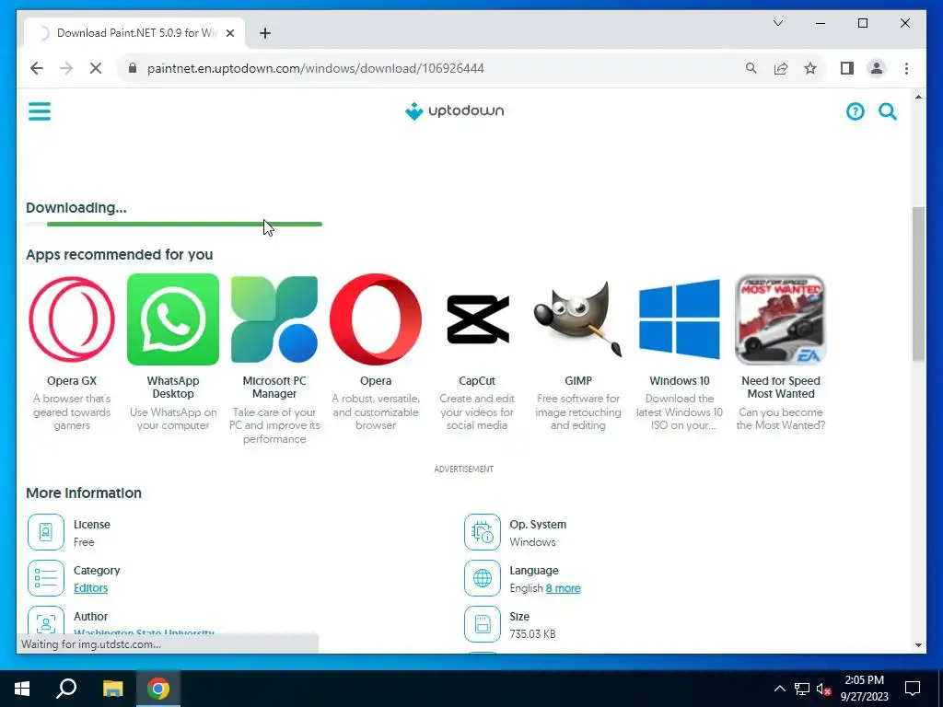This screenshot has height=707, width=943.
Task: Open Uptodown site search magnifier
Action: point(888,111)
